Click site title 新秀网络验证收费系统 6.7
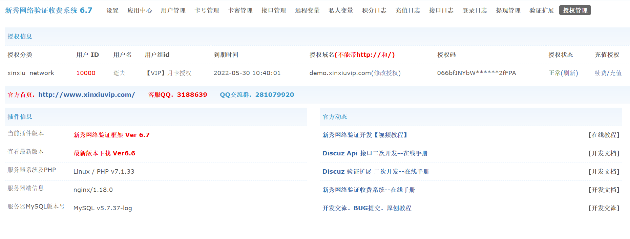Image resolution: width=630 pixels, height=239 pixels. point(49,10)
